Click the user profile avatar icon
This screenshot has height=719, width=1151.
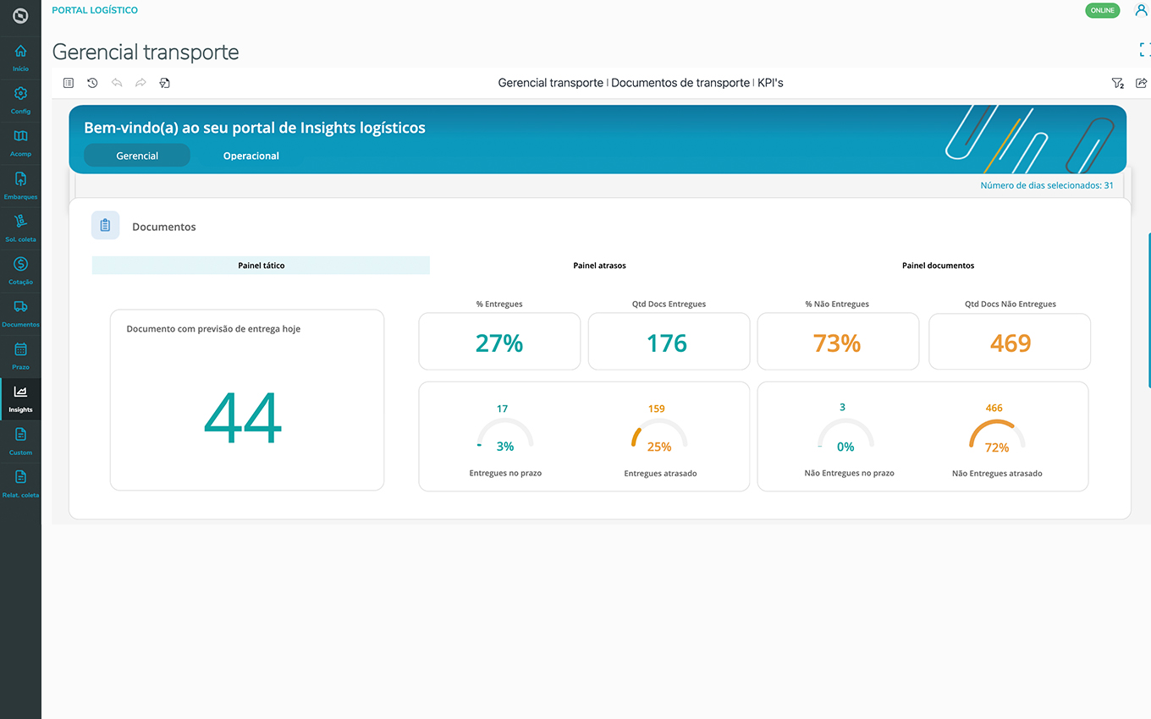[x=1140, y=10]
